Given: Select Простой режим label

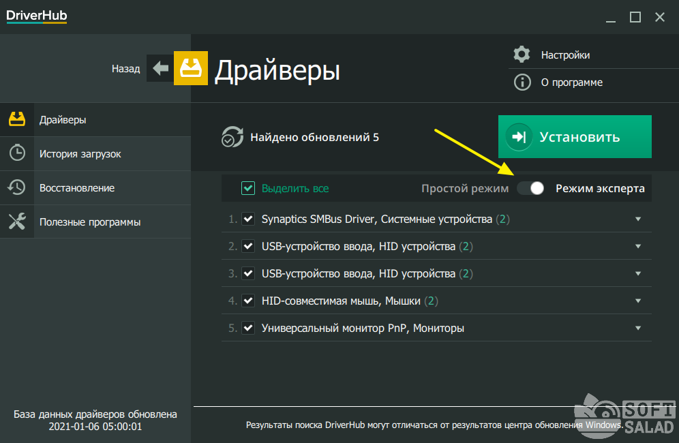Looking at the screenshot, I should pos(465,188).
